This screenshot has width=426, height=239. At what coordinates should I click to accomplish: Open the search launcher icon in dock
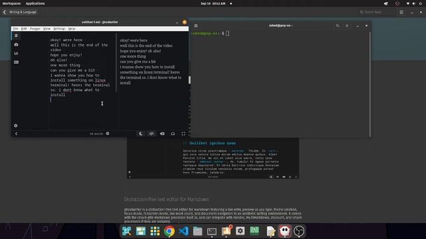pyautogui.click(x=126, y=231)
